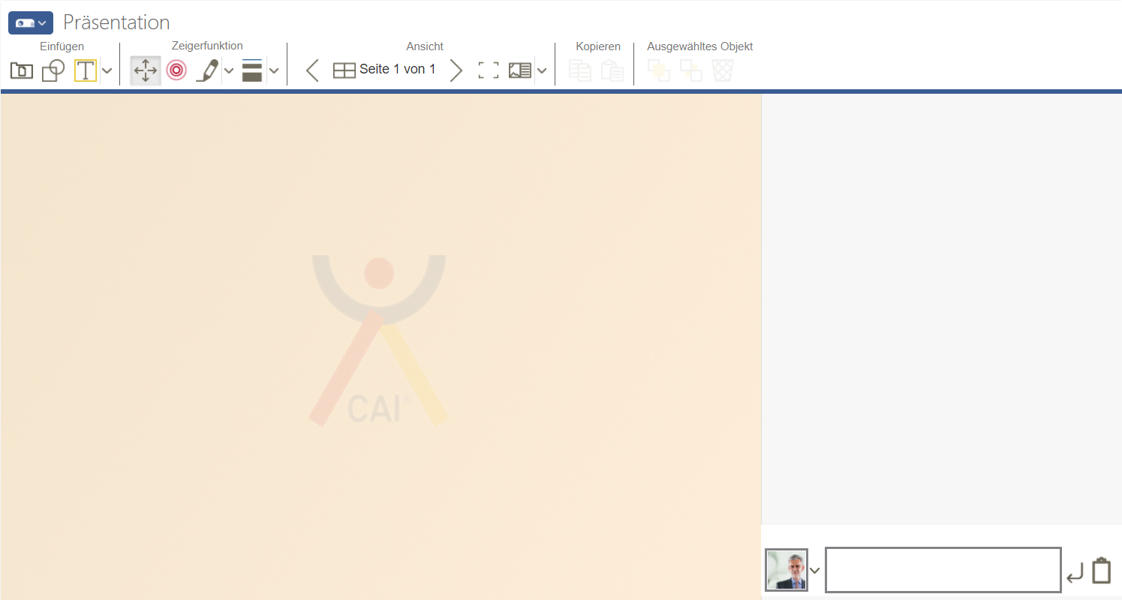Select the pen drawing tool

[207, 70]
